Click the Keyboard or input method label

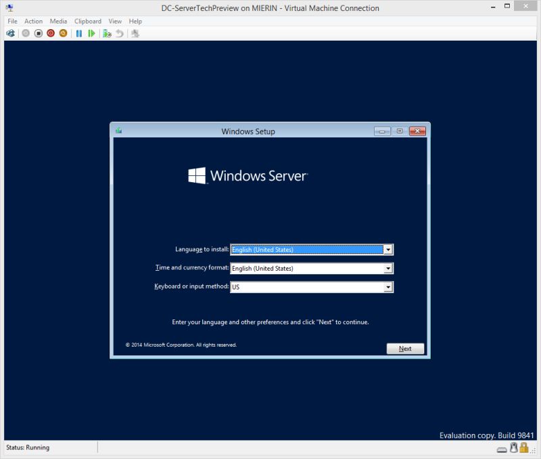coord(191,286)
